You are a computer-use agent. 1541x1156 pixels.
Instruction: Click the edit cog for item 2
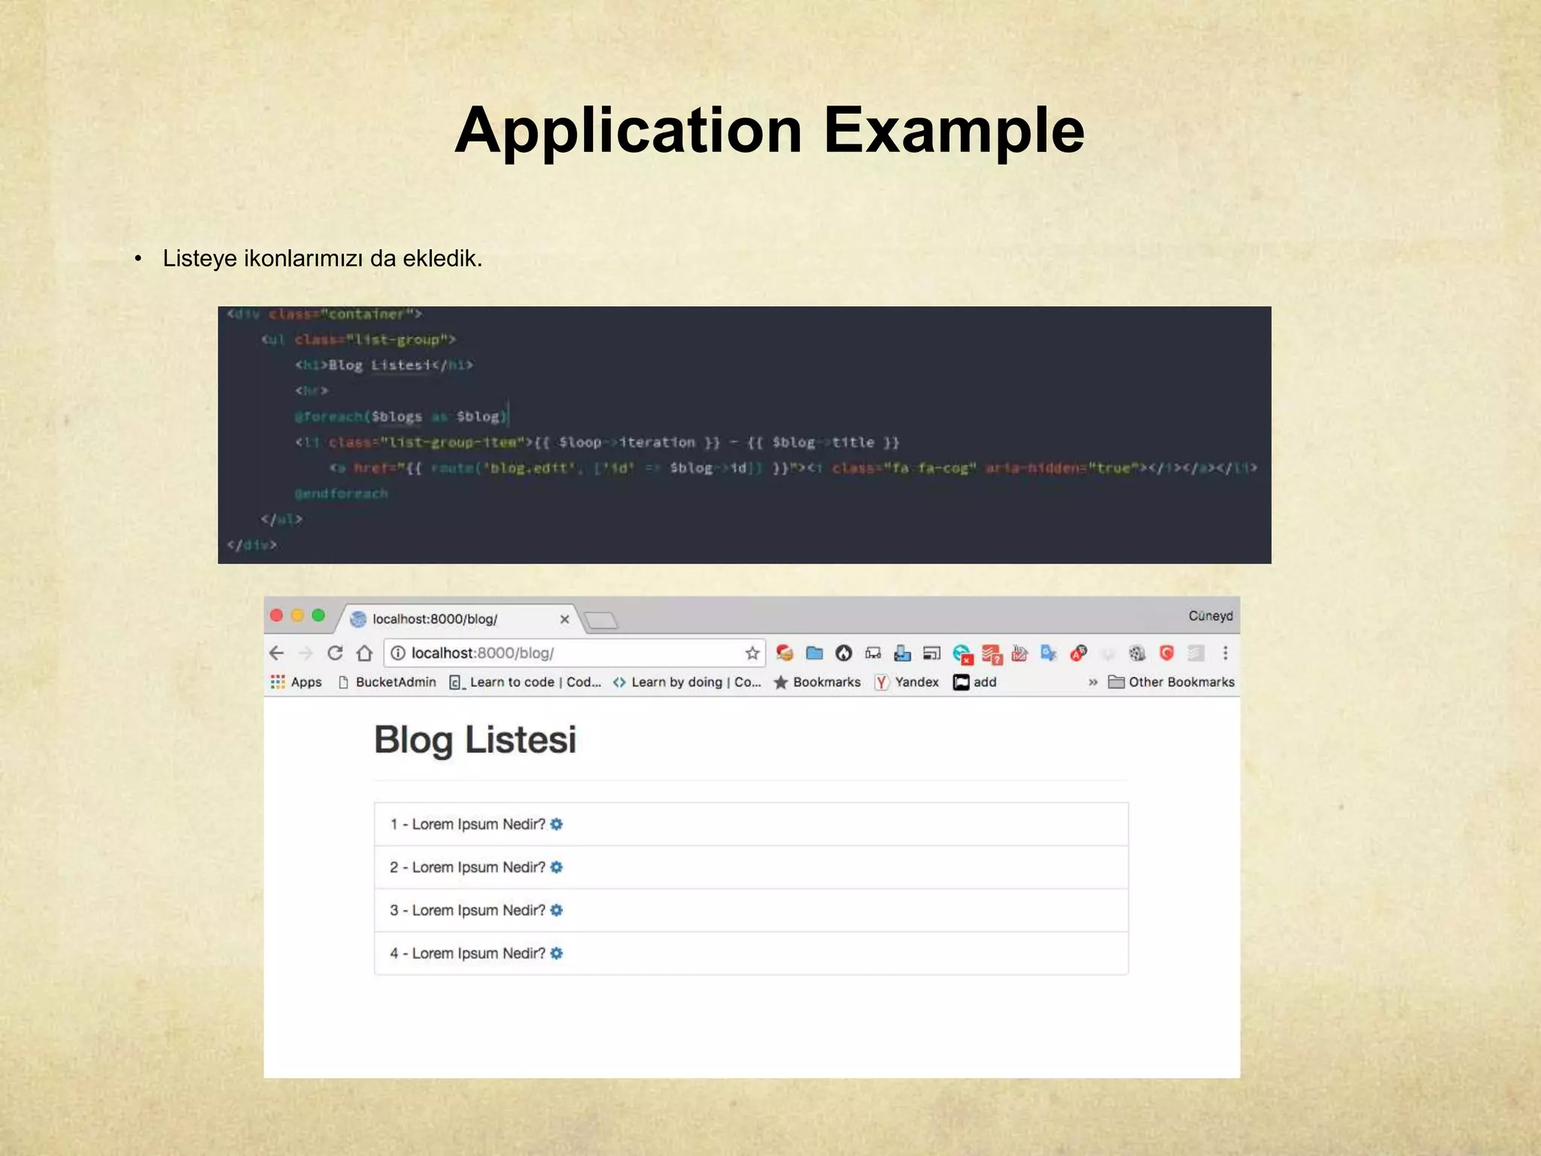coord(556,867)
